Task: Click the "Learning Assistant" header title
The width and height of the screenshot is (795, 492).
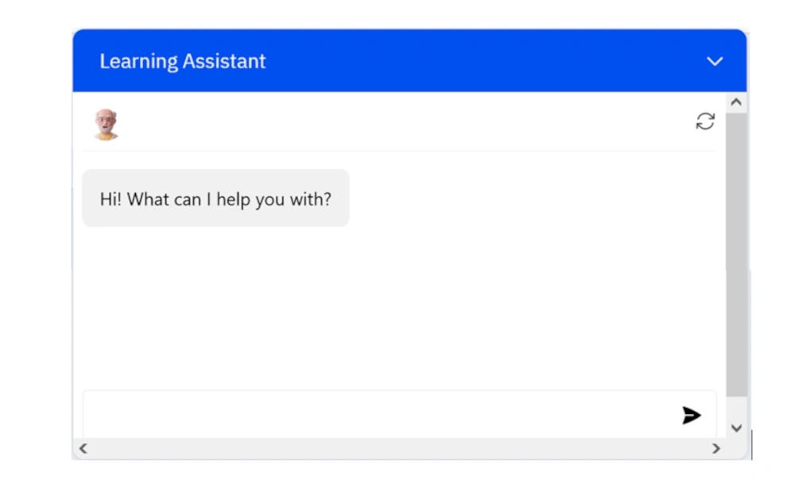Action: pos(182,61)
